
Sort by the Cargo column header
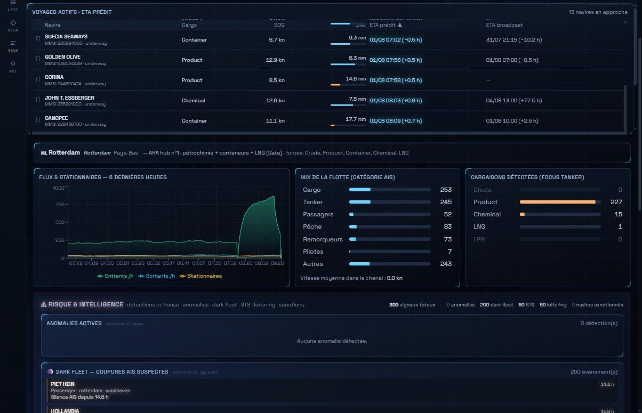[189, 25]
